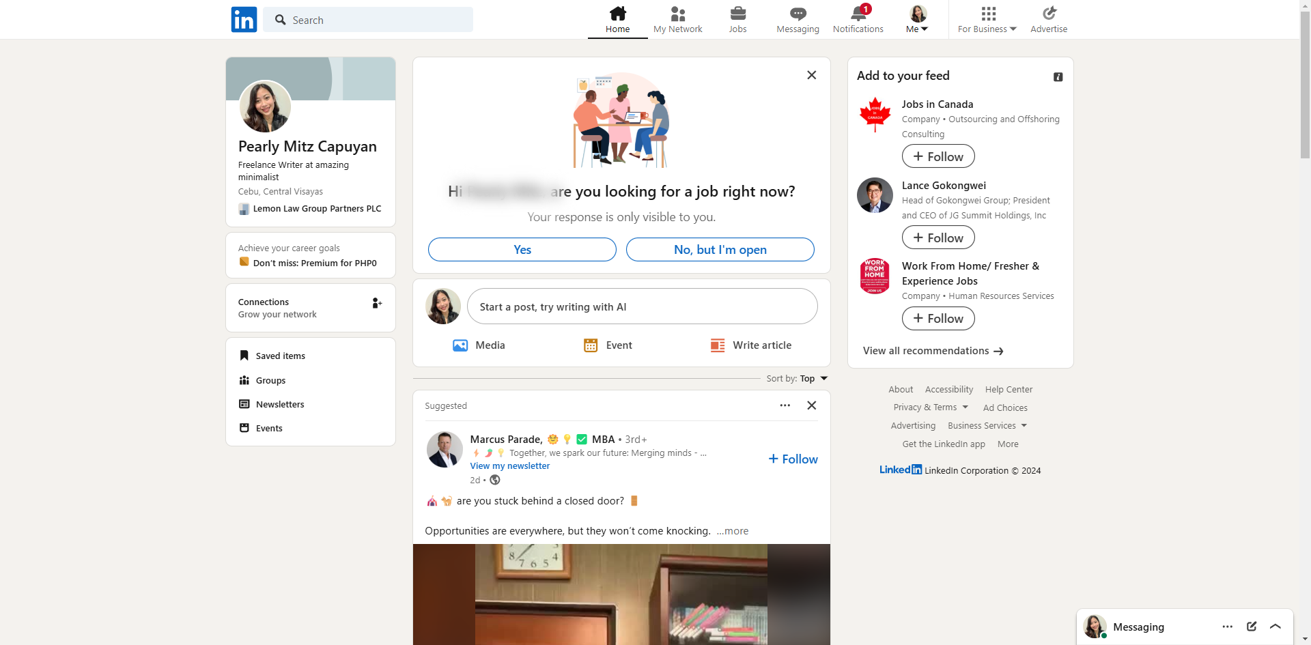Open Pearly Mitz Capuyan's profile photo
This screenshot has width=1311, height=645.
coord(265,106)
